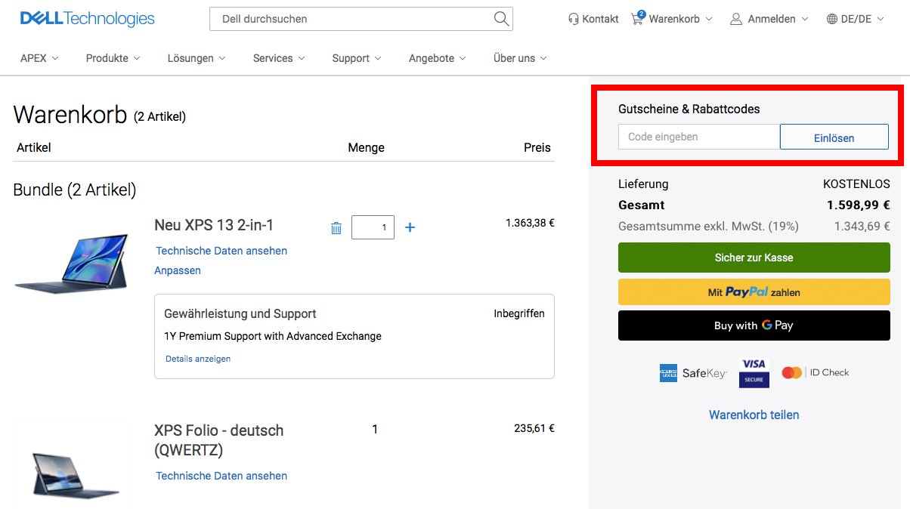Click the Anmelden person icon
Viewport: 910px width, 509px height.
pos(735,20)
